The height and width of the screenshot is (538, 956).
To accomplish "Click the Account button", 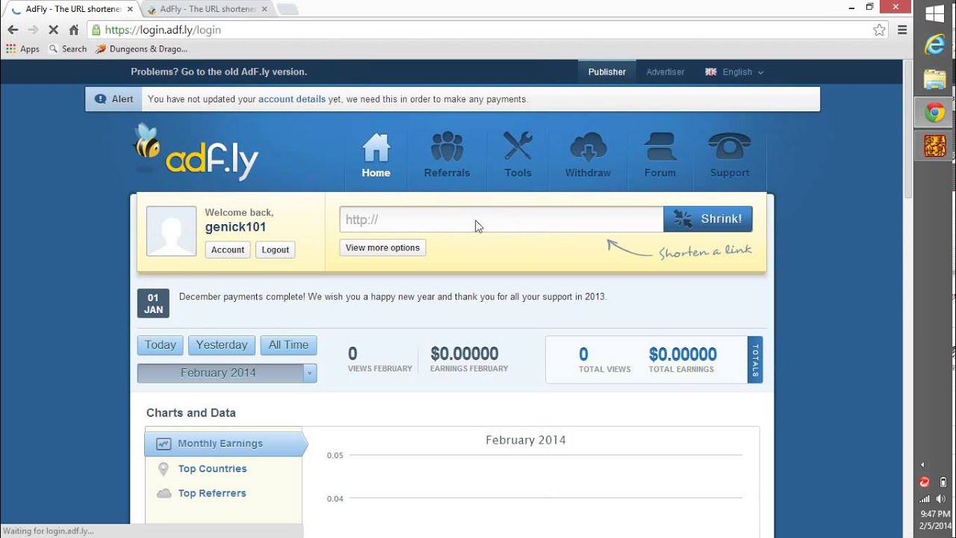I will pos(228,250).
